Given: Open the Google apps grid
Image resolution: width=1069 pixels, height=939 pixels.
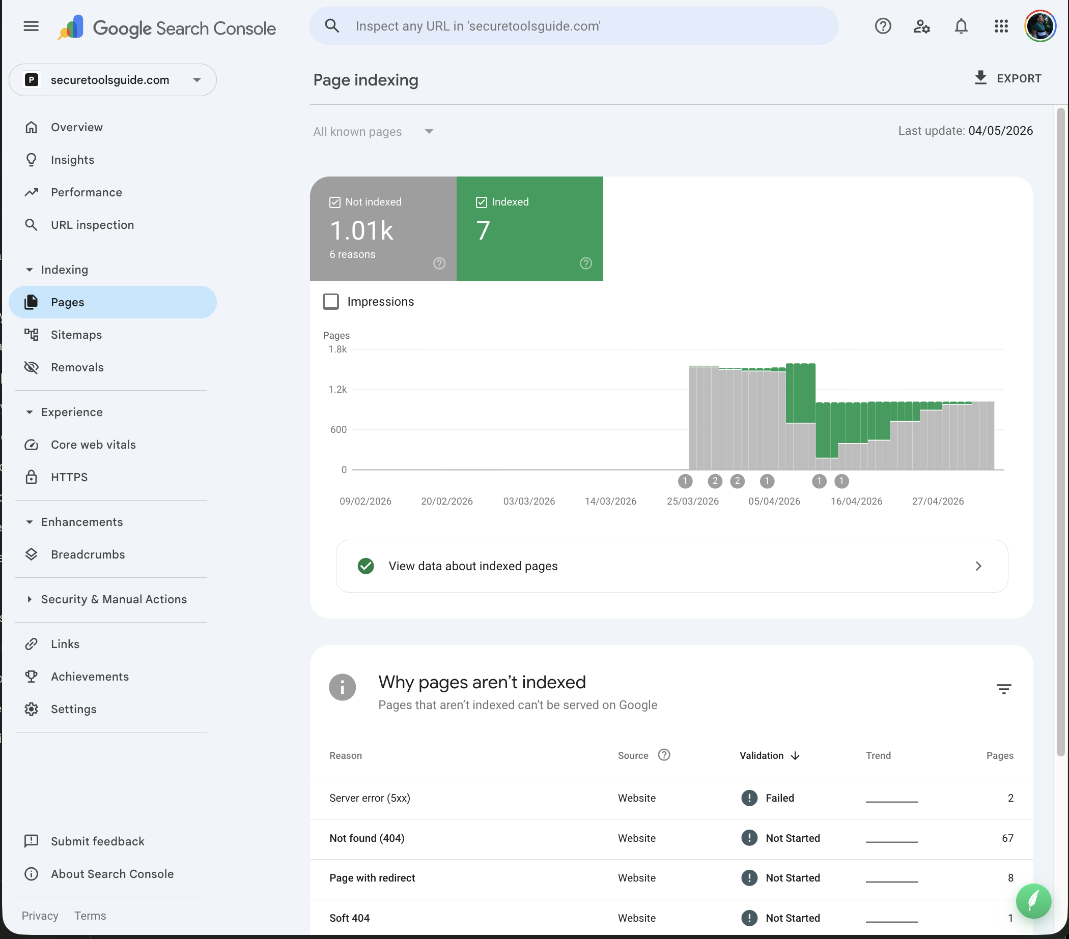Looking at the screenshot, I should [x=1001, y=26].
